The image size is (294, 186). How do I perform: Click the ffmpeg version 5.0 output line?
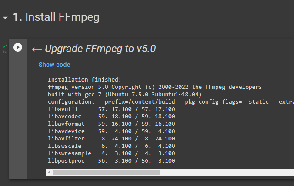[155, 87]
